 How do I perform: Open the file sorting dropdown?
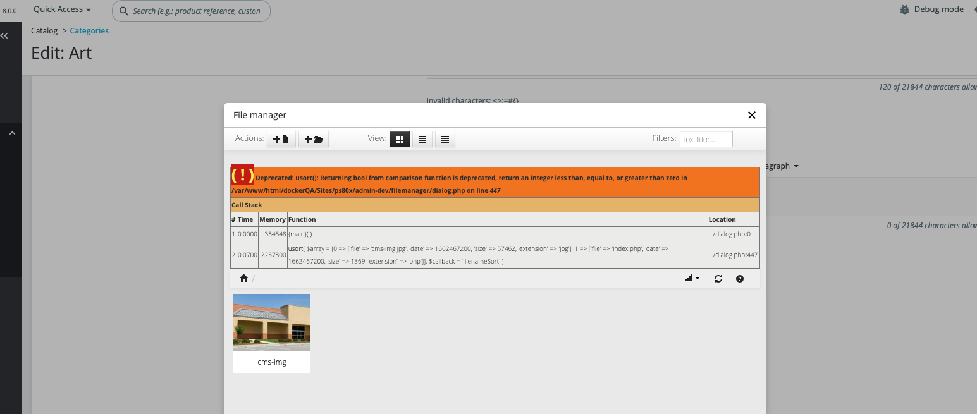[x=692, y=278]
